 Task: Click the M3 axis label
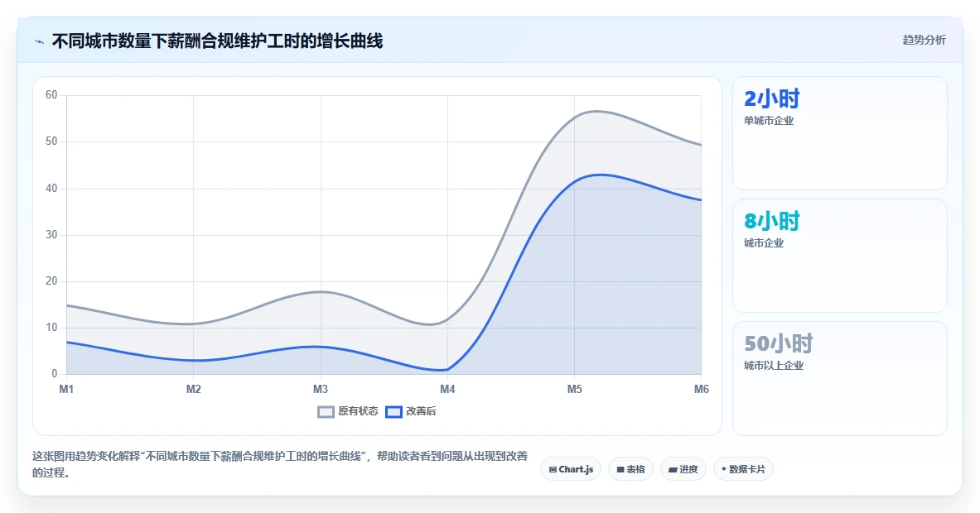click(320, 390)
